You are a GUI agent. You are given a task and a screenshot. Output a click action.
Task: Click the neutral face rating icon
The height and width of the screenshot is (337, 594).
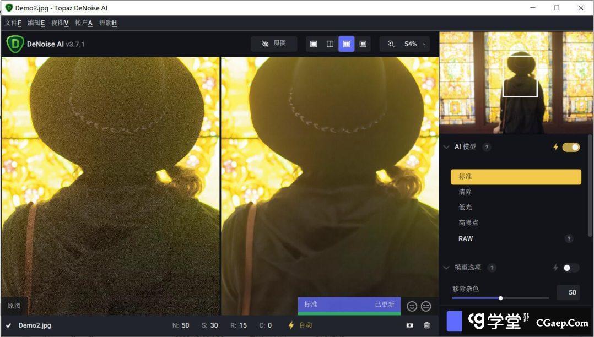point(426,306)
